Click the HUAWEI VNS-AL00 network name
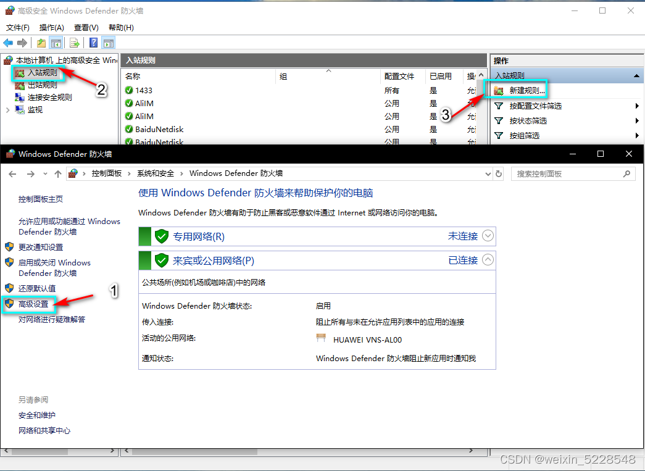The width and height of the screenshot is (645, 471). point(367,340)
